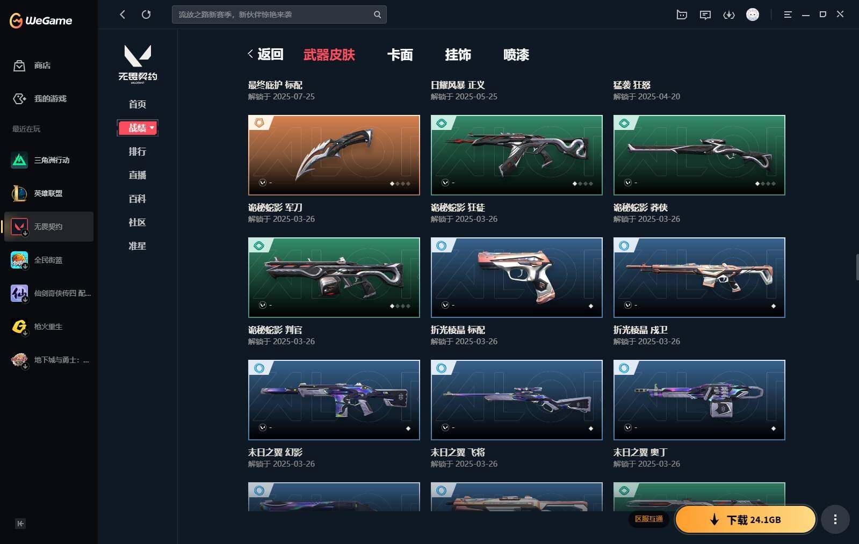The width and height of the screenshot is (859, 544).
Task: Collapse the left sidebar
Action: [20, 524]
